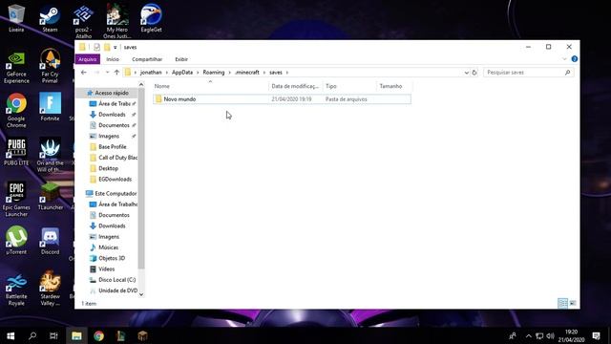Open PUBG LITE desktop shortcut

[x=16, y=151]
